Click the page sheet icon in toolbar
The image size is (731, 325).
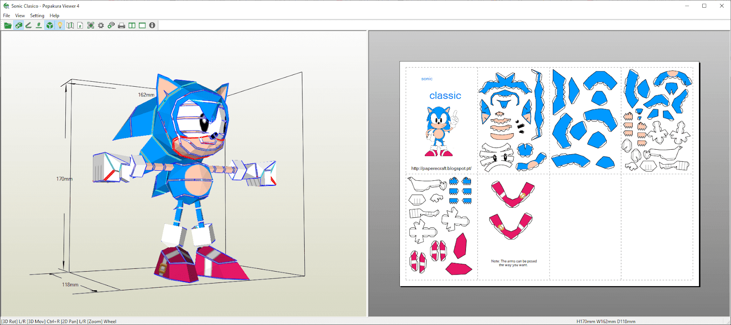pos(80,26)
